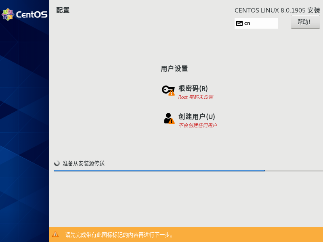Click the 用户设置 section heading
The height and width of the screenshot is (242, 323).
click(174, 69)
